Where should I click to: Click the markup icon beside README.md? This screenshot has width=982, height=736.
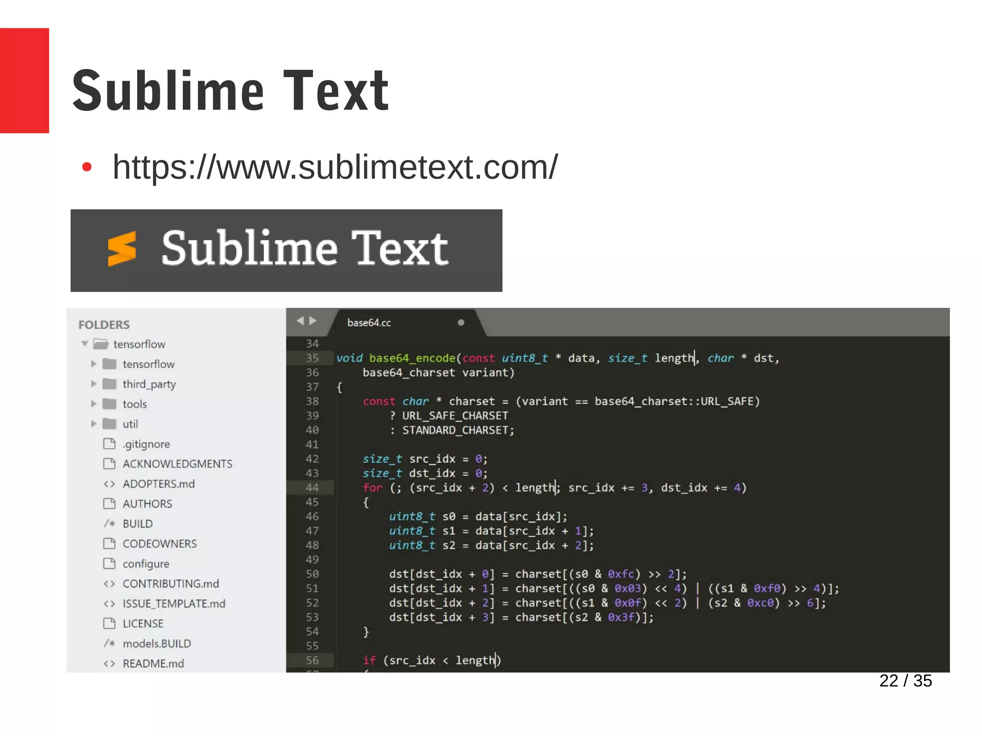(109, 664)
